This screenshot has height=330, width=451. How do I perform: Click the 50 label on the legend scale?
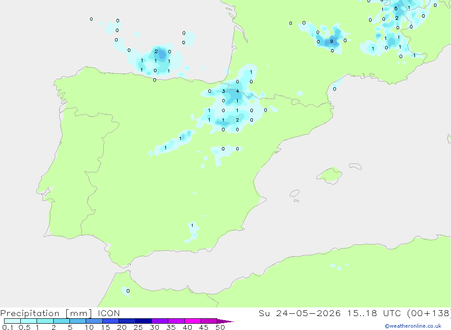pyautogui.click(x=221, y=327)
